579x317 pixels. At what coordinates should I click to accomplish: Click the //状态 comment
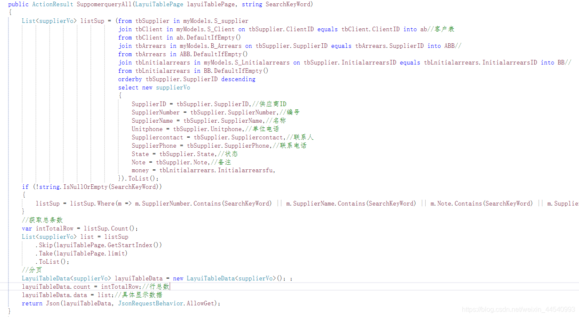coord(228,154)
